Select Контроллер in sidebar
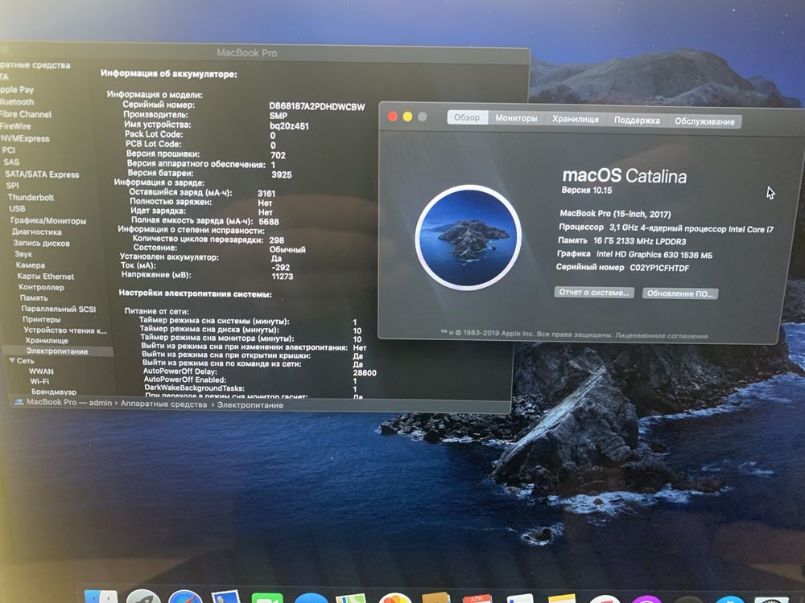 click(41, 287)
